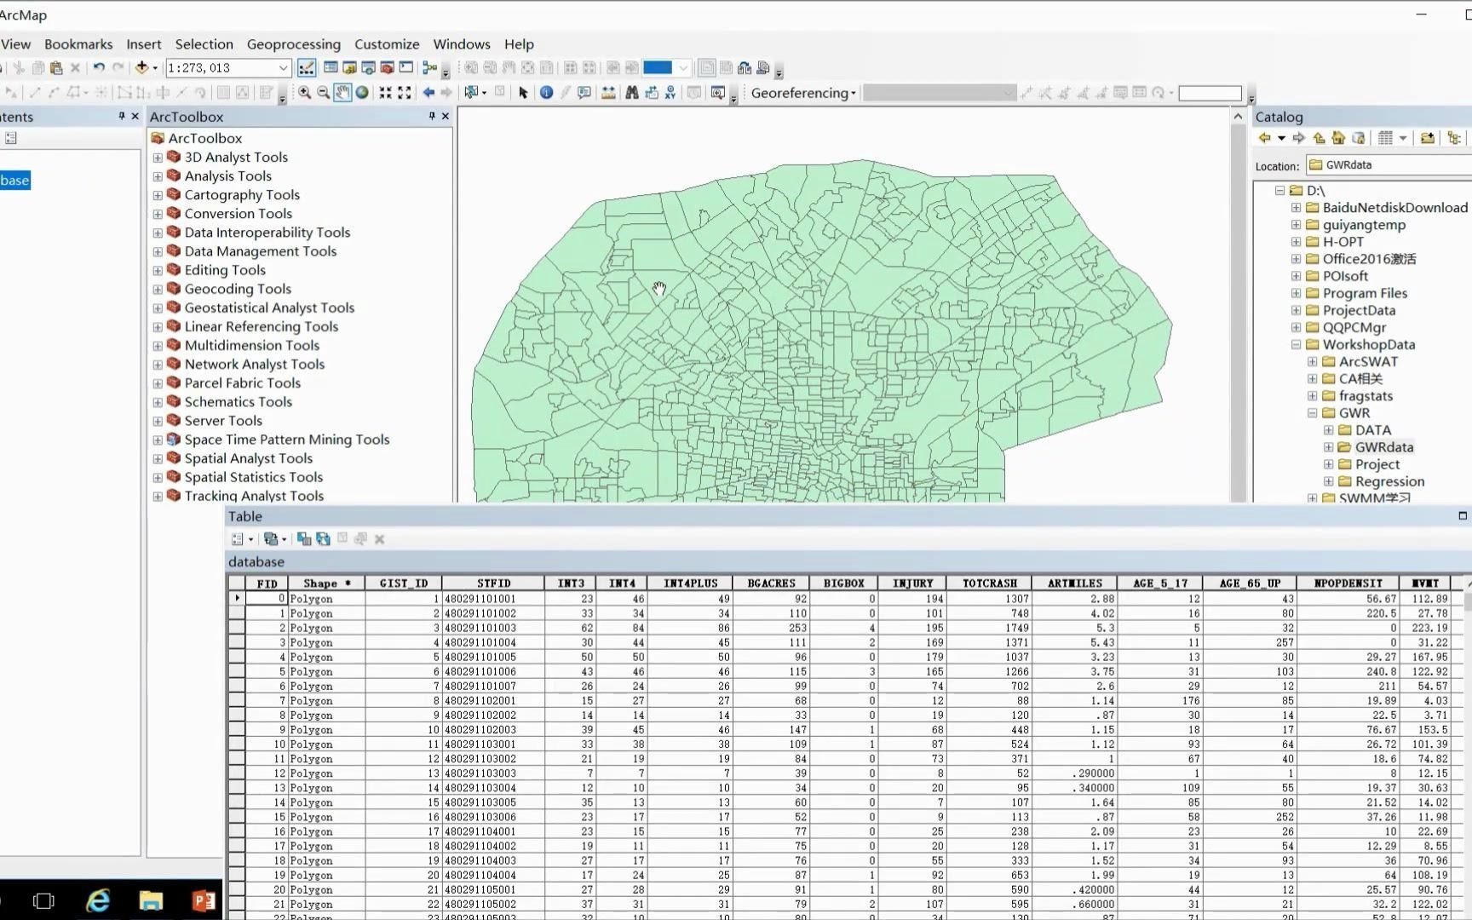
Task: Collapse the GWR folder in Catalog
Action: pyautogui.click(x=1313, y=413)
